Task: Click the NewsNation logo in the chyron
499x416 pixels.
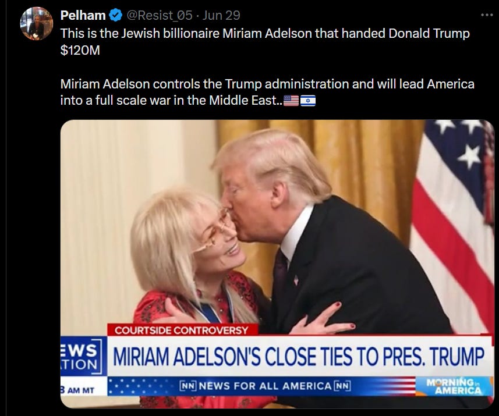Action: [84, 356]
